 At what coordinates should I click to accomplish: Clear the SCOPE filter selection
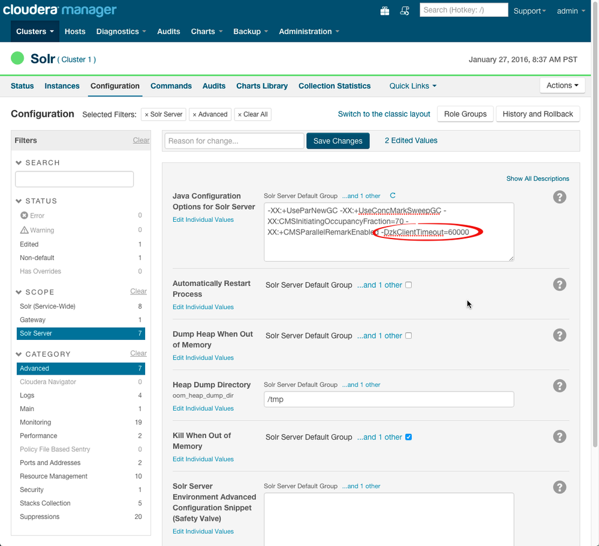(139, 291)
